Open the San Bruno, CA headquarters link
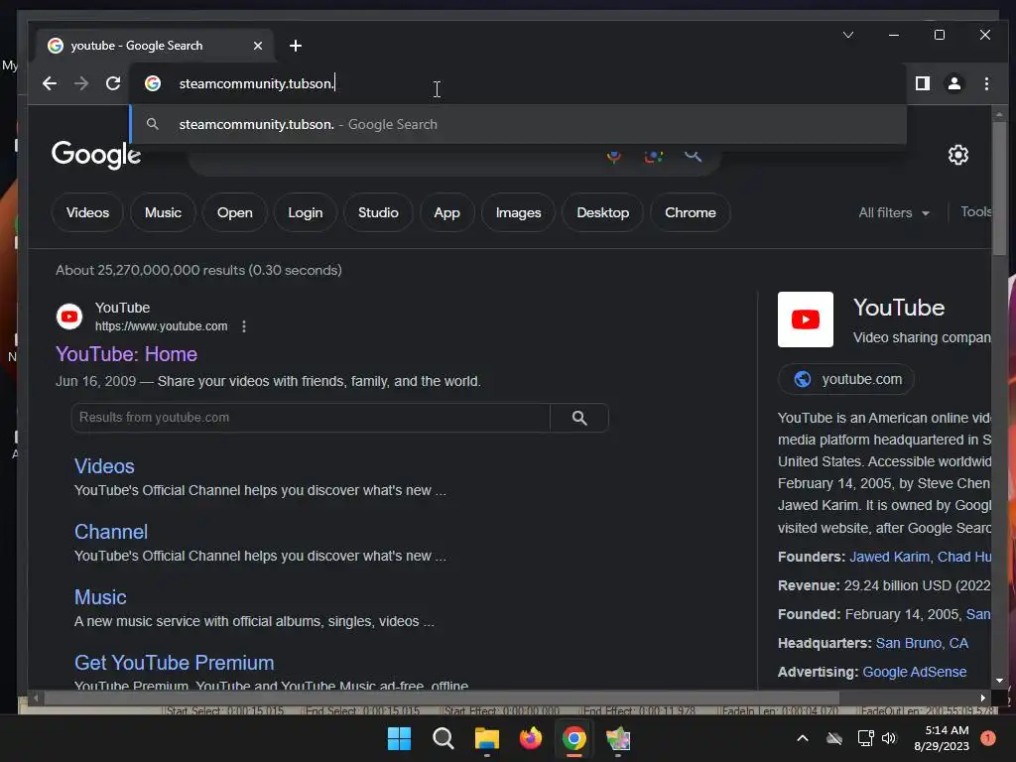 [x=922, y=643]
